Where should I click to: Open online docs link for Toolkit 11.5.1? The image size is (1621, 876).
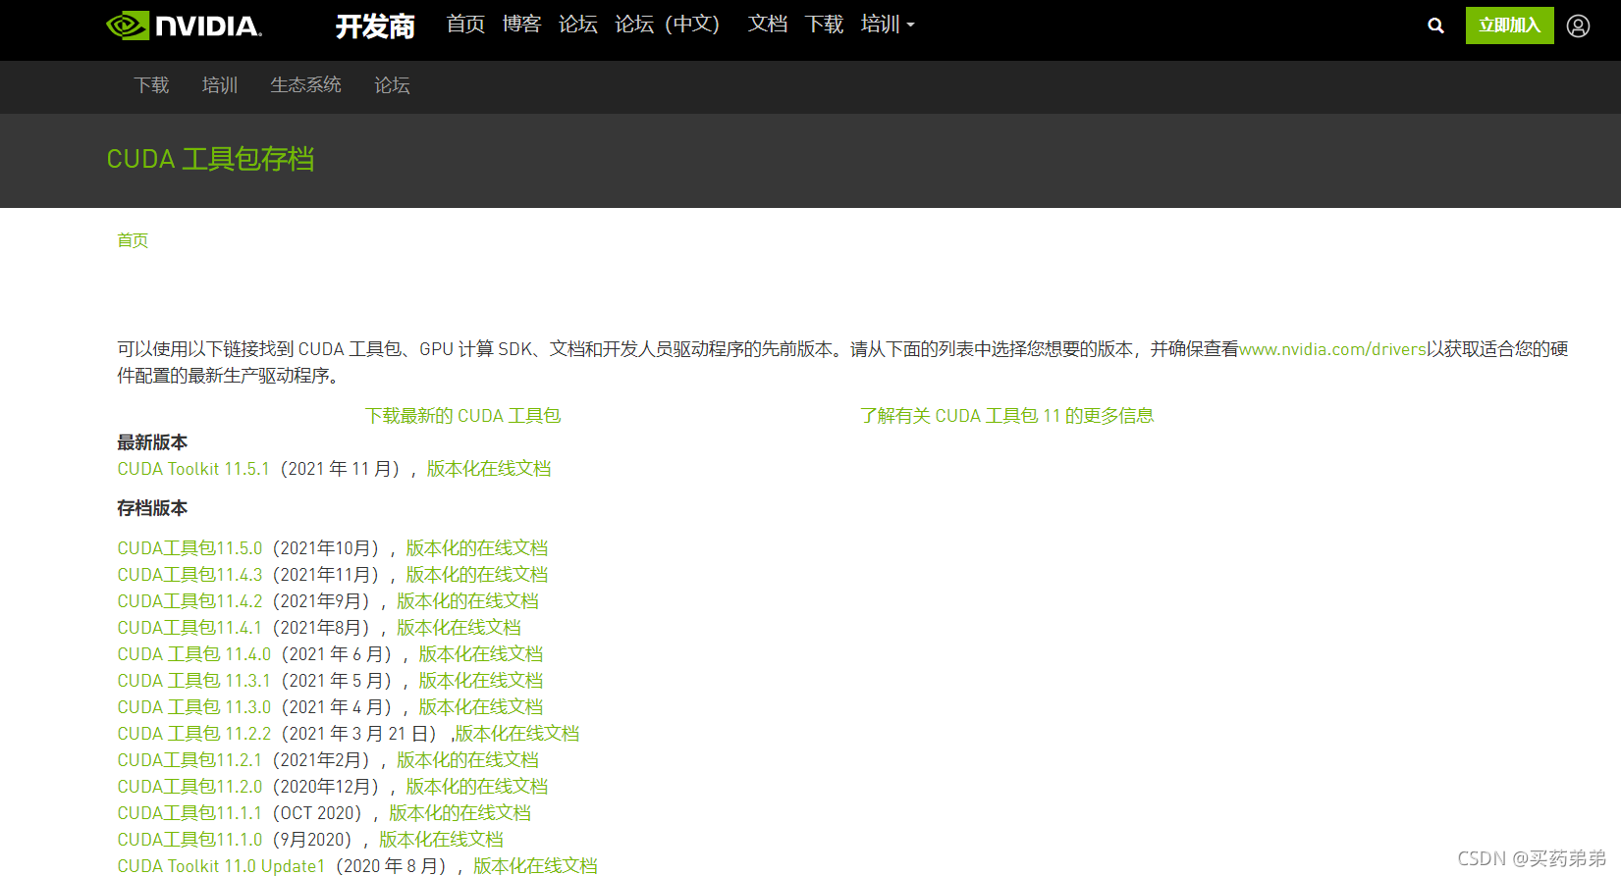click(x=489, y=469)
